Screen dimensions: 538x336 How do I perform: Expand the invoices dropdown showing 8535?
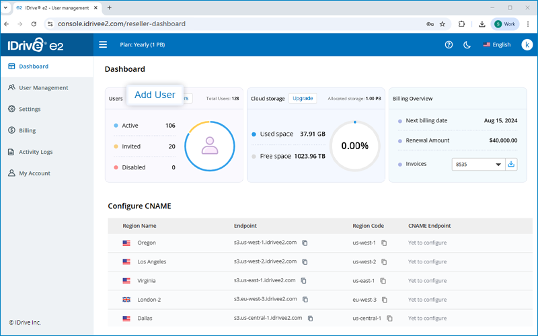[x=478, y=164]
